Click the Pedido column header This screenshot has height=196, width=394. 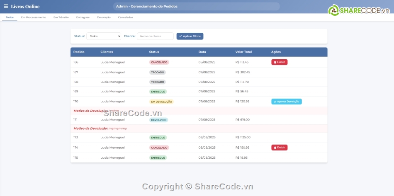[79, 52]
